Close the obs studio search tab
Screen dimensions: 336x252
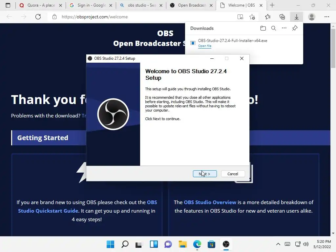161,5
